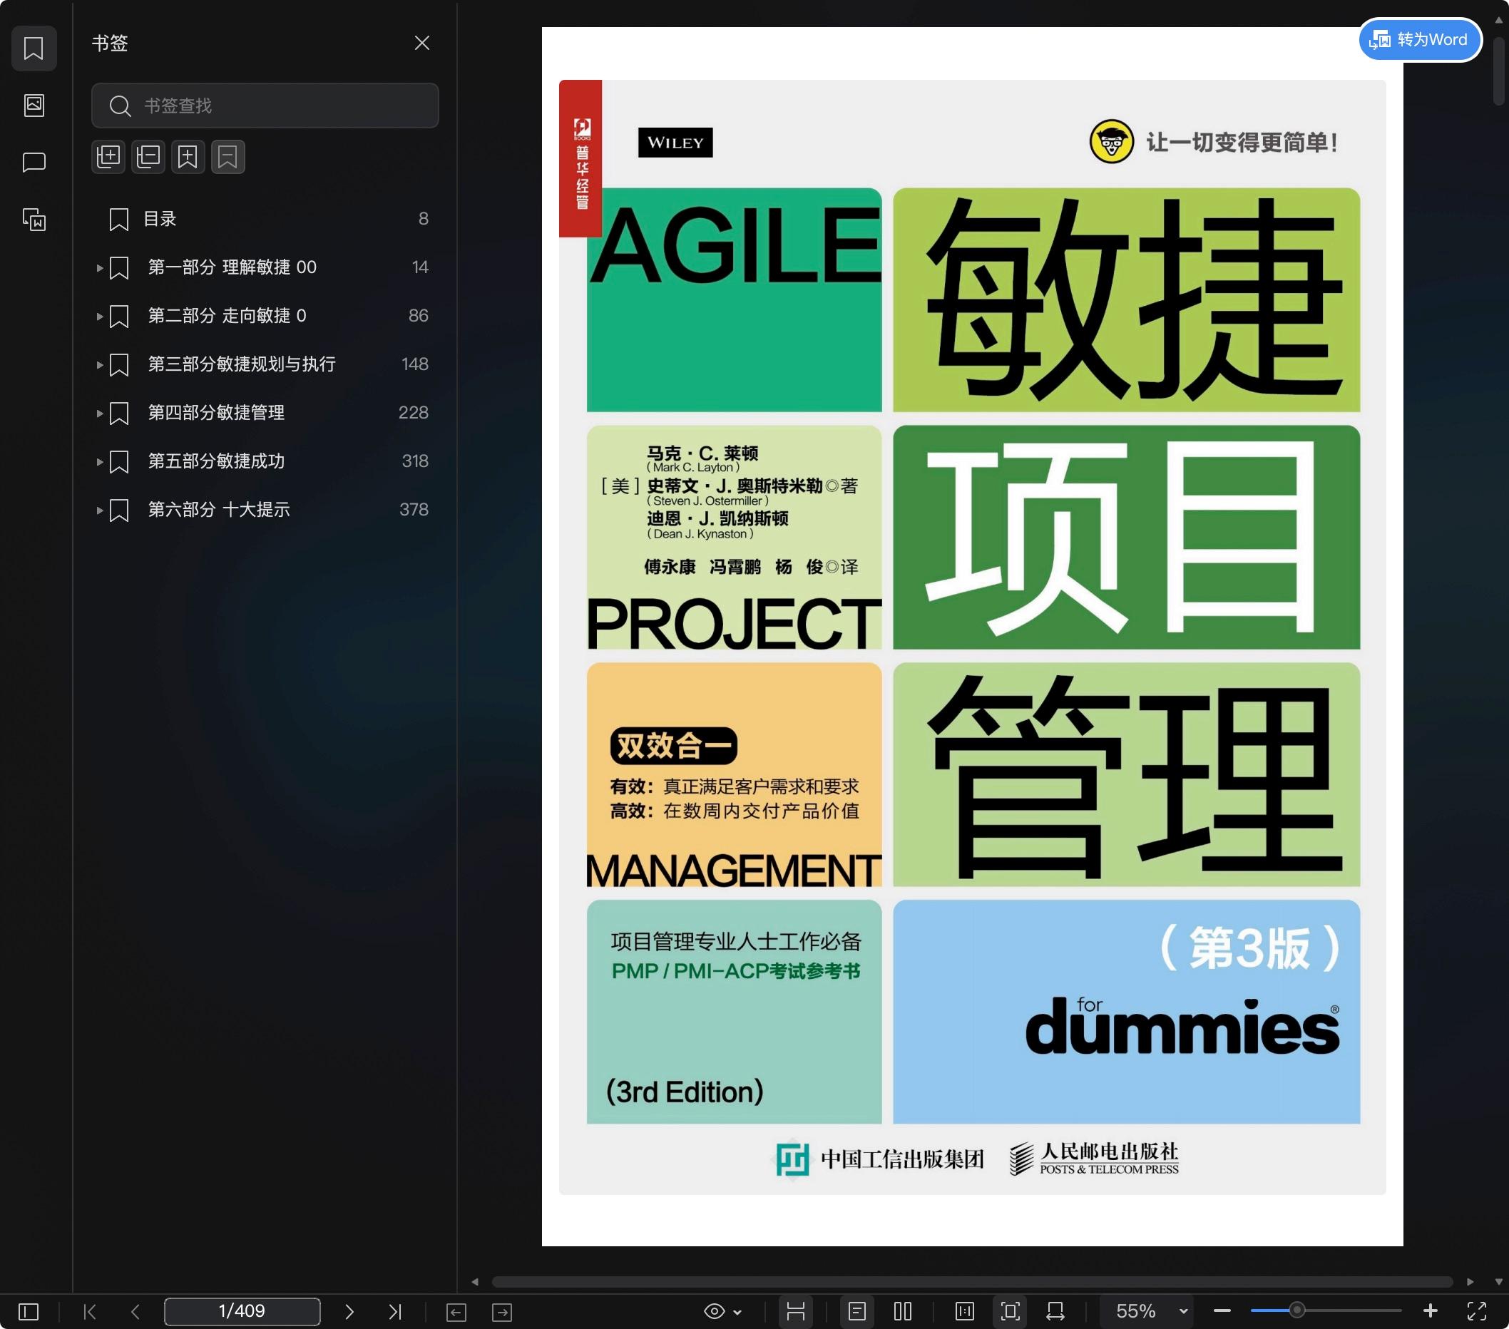Viewport: 1509px width, 1329px height.
Task: Go back to previous view
Action: click(456, 1312)
